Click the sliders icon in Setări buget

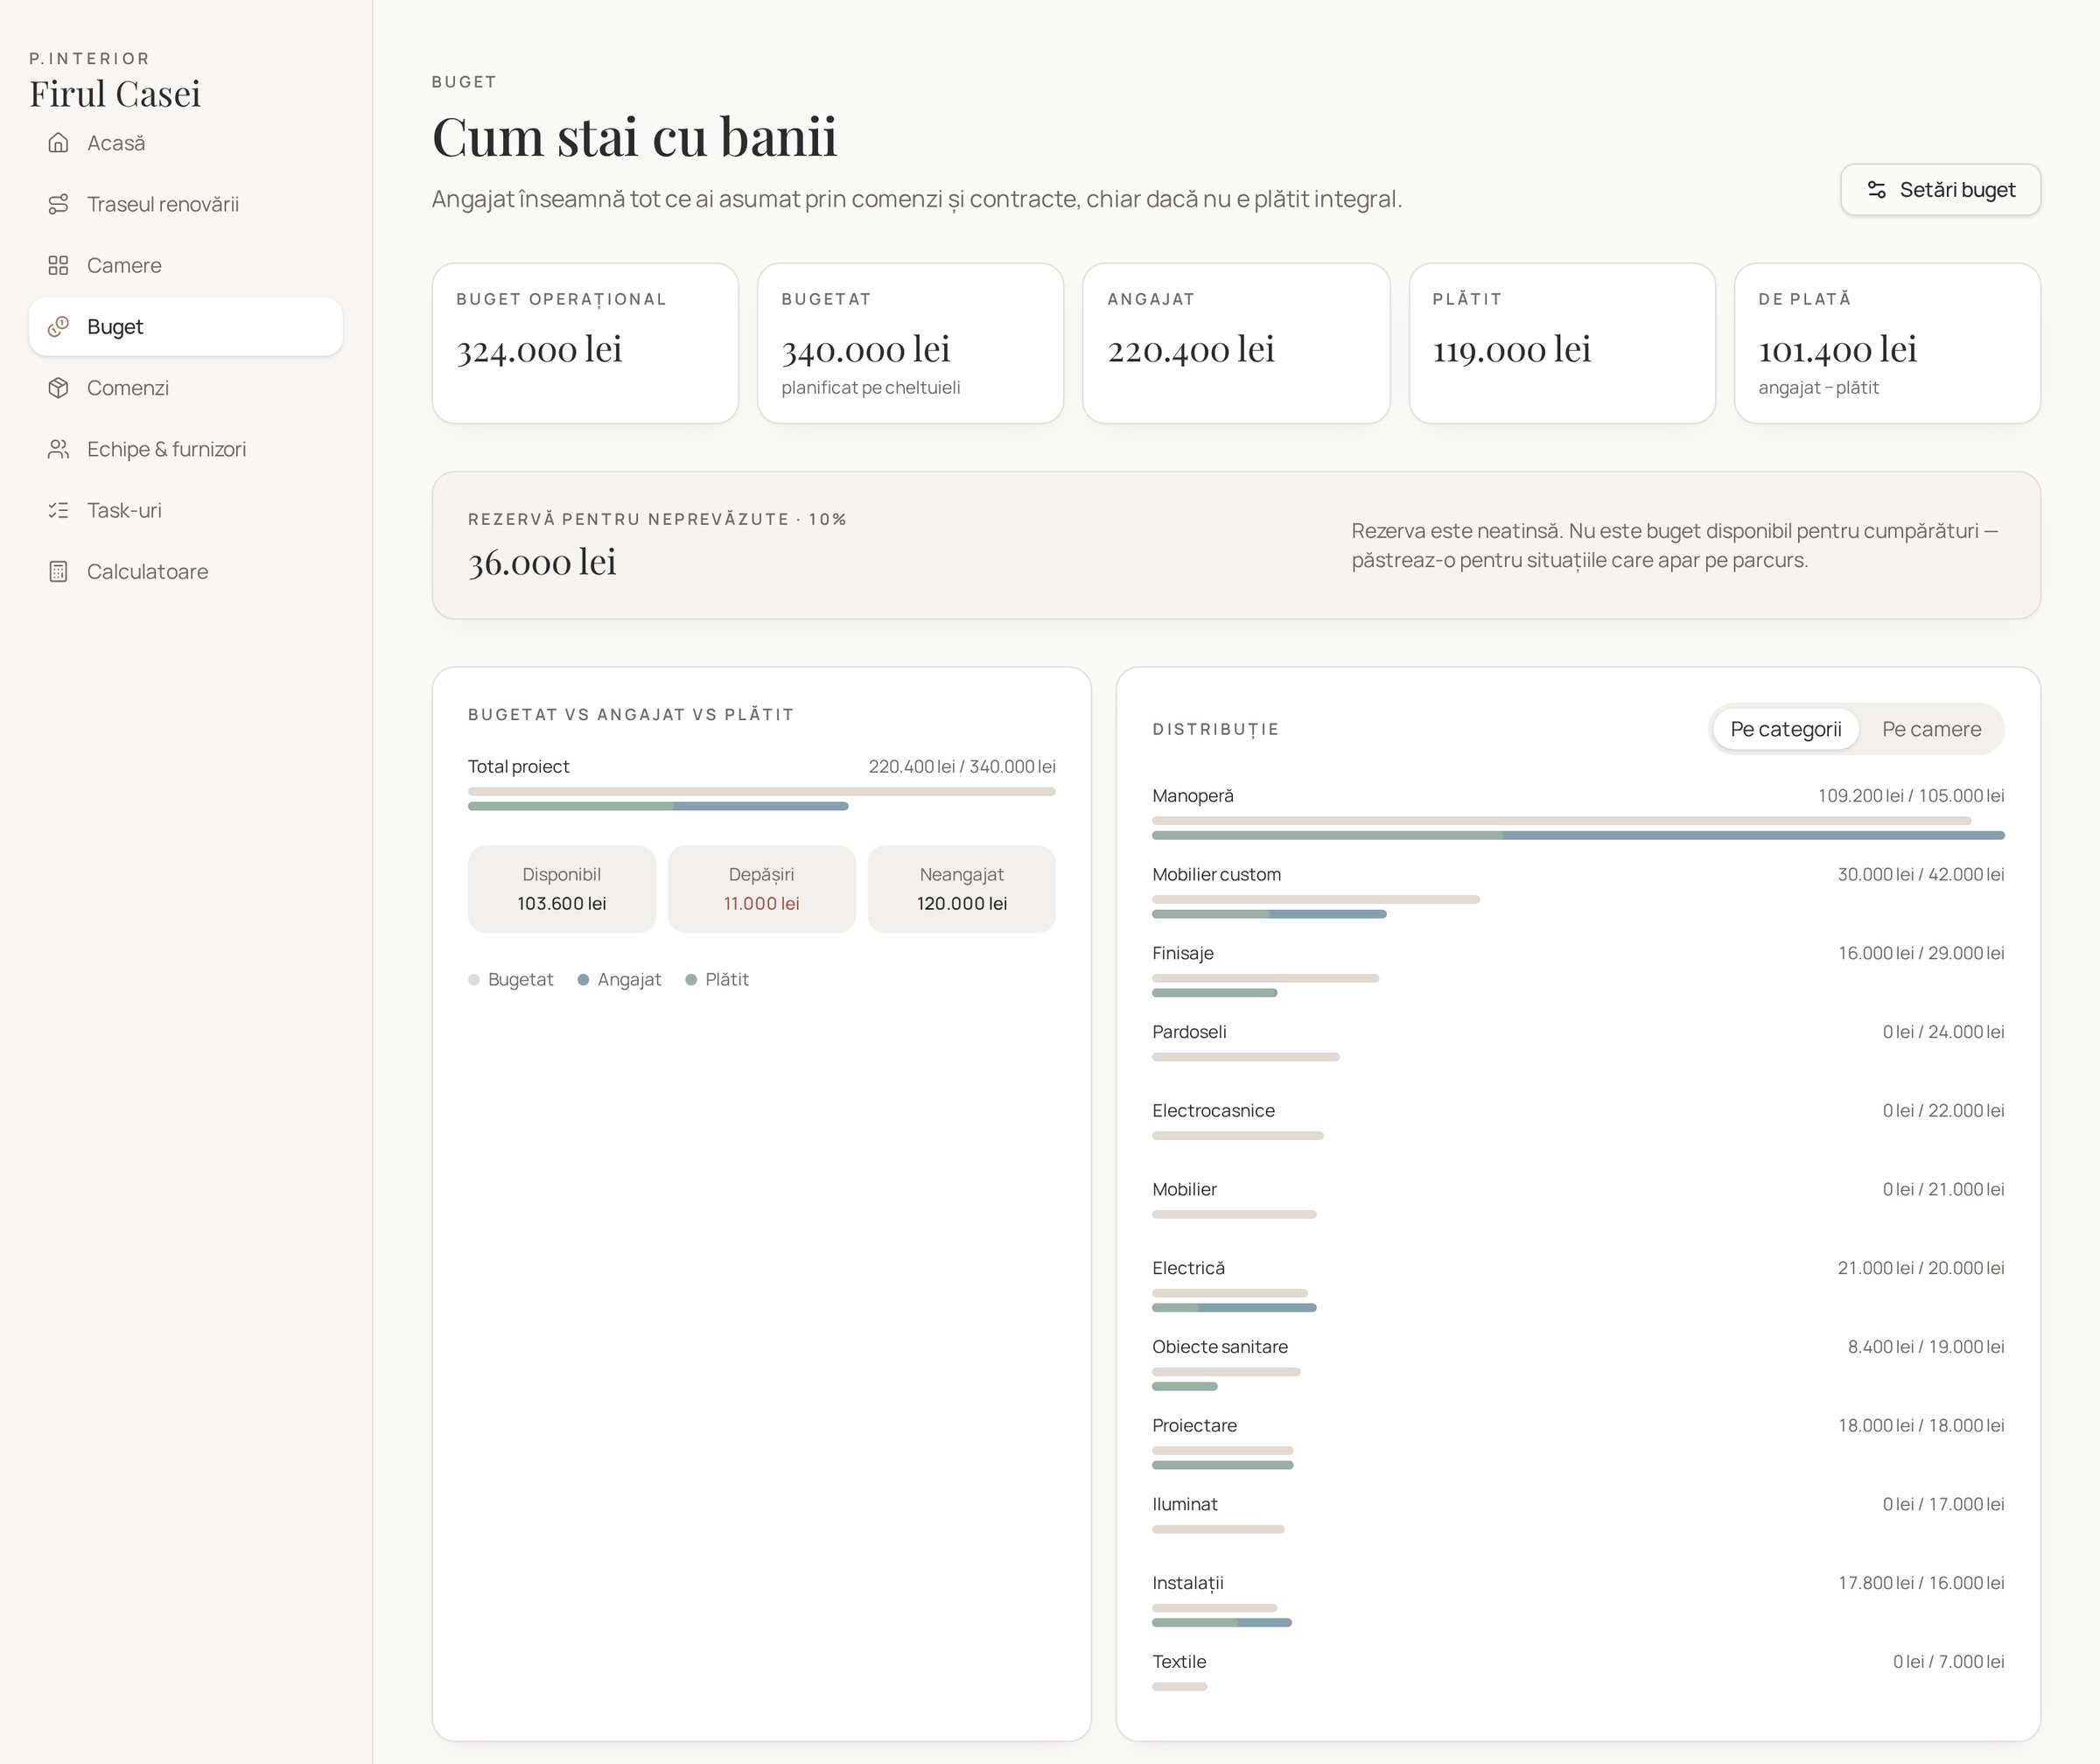pyautogui.click(x=1877, y=190)
